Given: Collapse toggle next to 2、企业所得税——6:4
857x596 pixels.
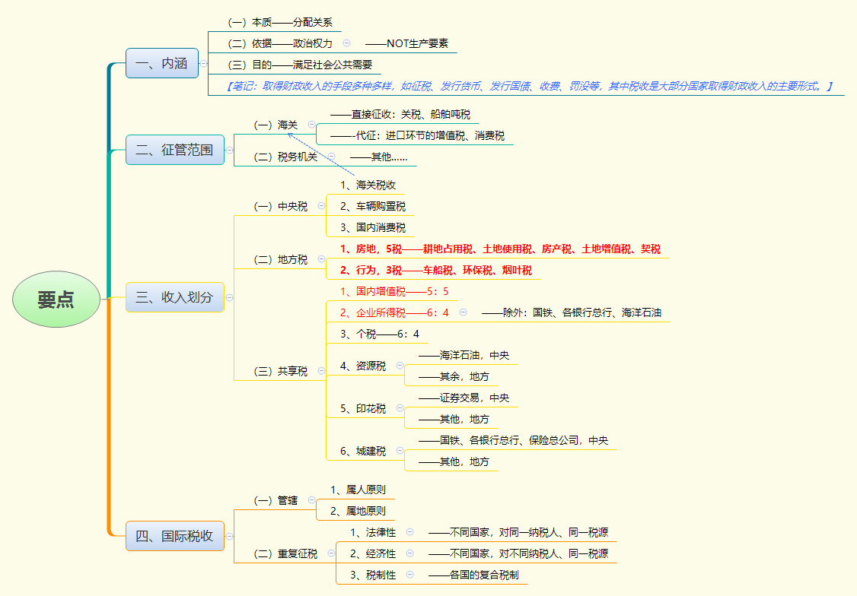Looking at the screenshot, I should (x=463, y=312).
